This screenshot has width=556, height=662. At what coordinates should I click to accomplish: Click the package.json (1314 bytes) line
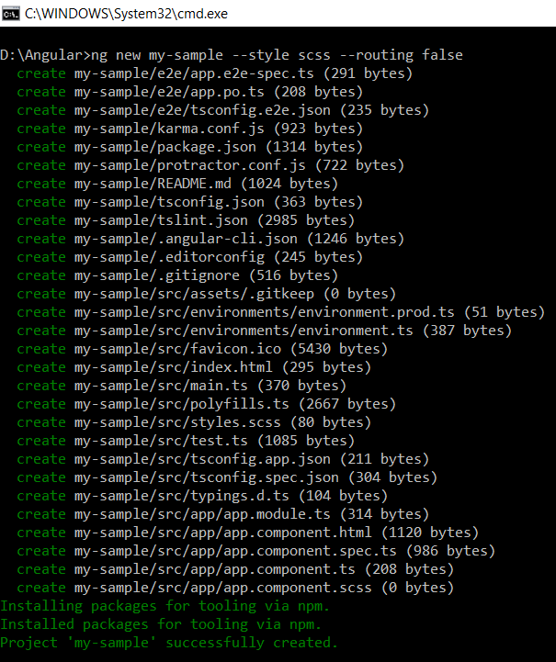coord(189,147)
